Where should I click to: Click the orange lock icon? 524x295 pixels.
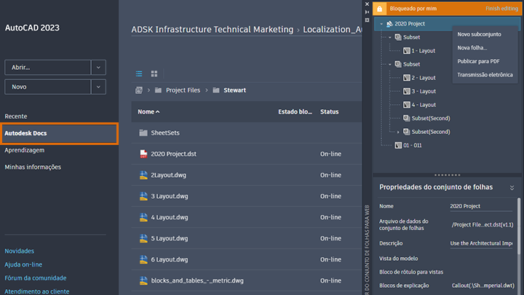coord(379,8)
